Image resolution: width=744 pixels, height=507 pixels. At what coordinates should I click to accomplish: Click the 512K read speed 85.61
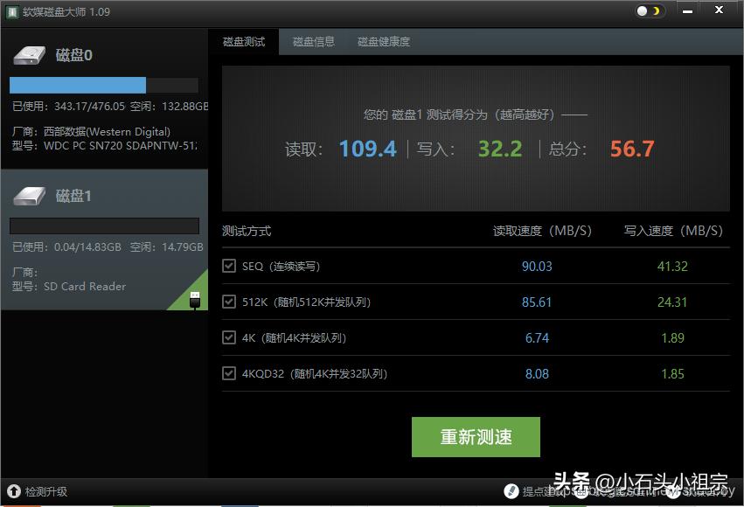coord(537,302)
